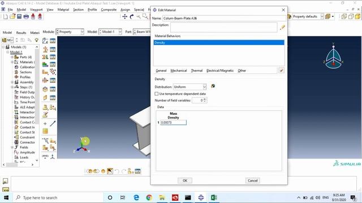Screen dimensions: 362x203
Task: Open Microsoft Edge from the taskbar
Action: tap(136, 197)
